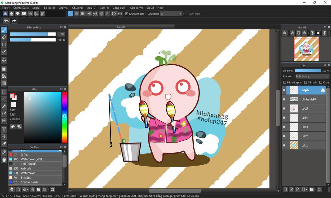Viewport: 331px width, 198px height.
Task: Open the Lớp(L) menu
Action: (x=36, y=8)
